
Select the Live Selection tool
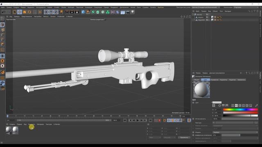(15, 12)
